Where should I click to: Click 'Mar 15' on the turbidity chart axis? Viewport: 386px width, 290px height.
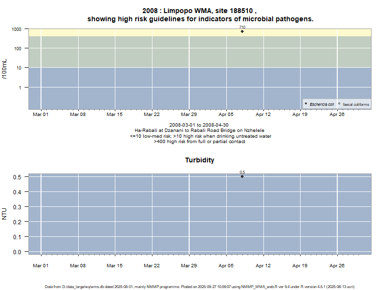click(x=114, y=265)
